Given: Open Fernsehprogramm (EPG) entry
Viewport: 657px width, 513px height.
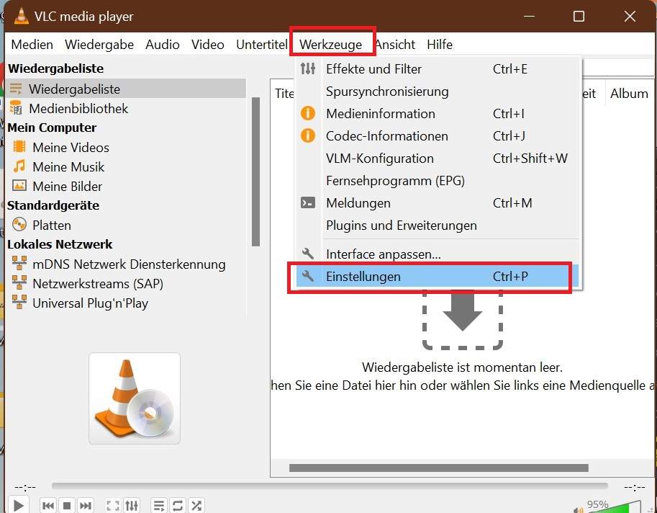Looking at the screenshot, I should [438, 181].
